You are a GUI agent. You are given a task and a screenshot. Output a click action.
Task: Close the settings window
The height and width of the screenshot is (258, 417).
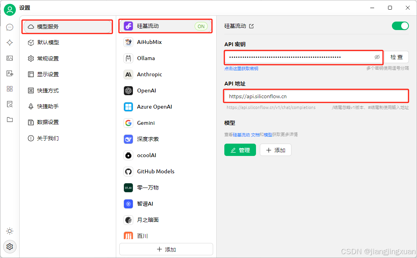(407, 8)
